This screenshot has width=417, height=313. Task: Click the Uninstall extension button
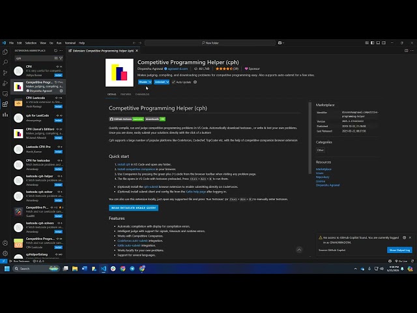coord(160,82)
